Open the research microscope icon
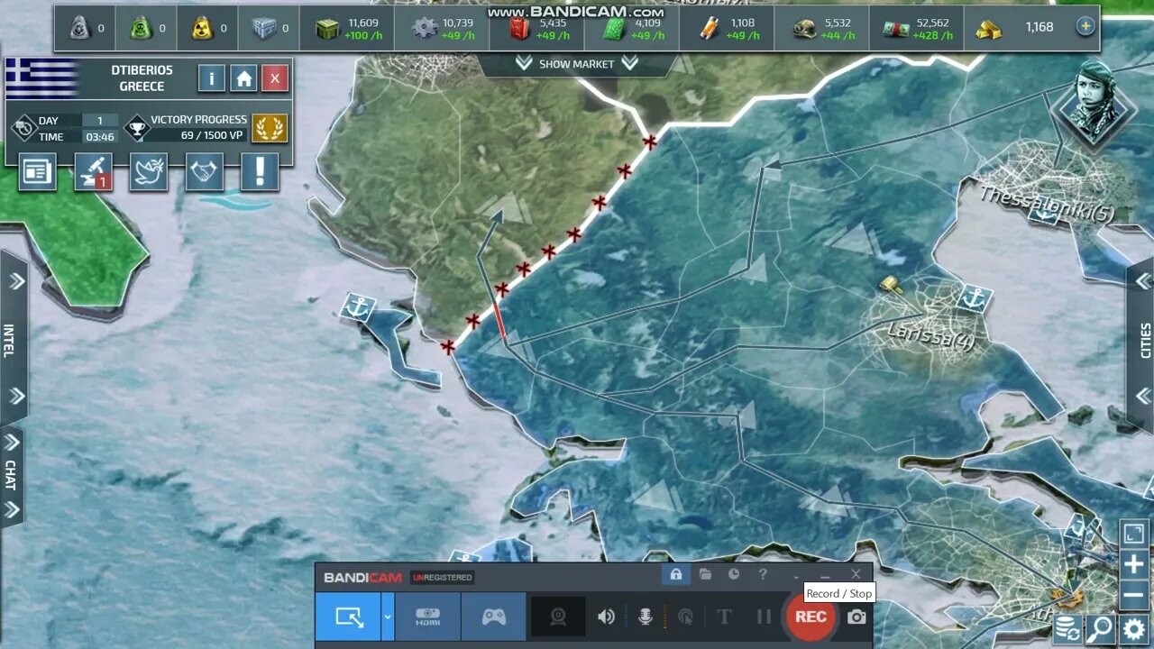This screenshot has height=649, width=1154. click(93, 171)
